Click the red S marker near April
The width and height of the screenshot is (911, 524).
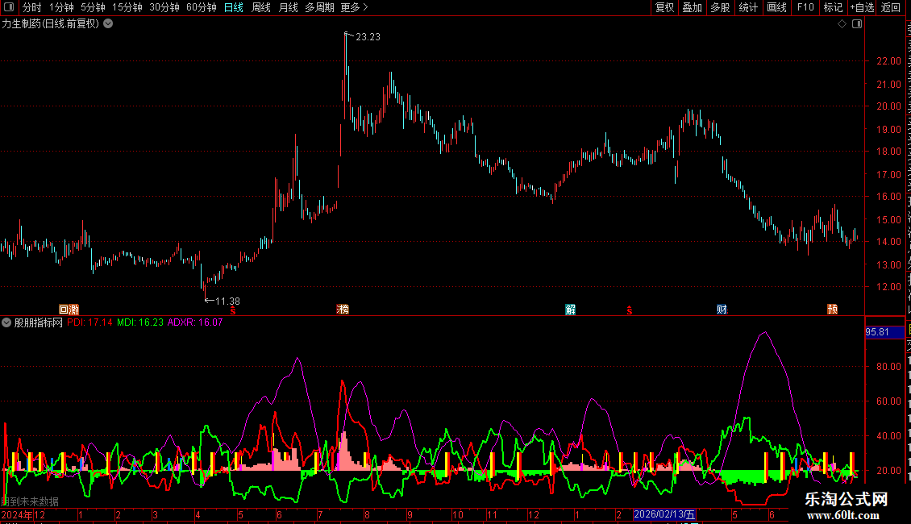pyautogui.click(x=233, y=311)
